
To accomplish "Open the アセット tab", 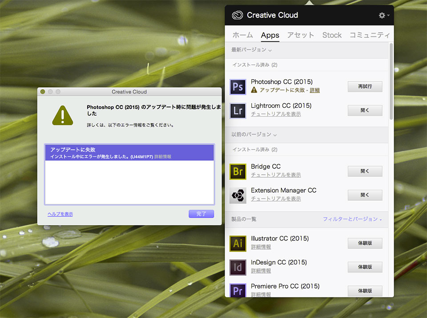I will (x=301, y=35).
